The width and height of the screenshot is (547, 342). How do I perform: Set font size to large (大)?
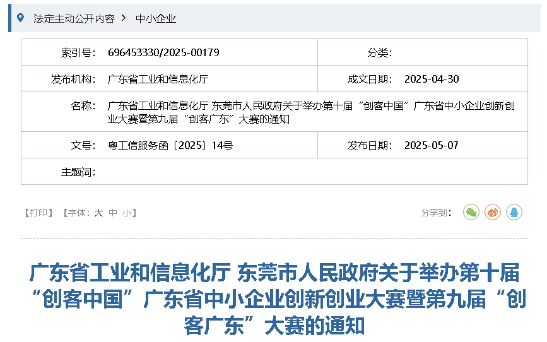(x=98, y=213)
